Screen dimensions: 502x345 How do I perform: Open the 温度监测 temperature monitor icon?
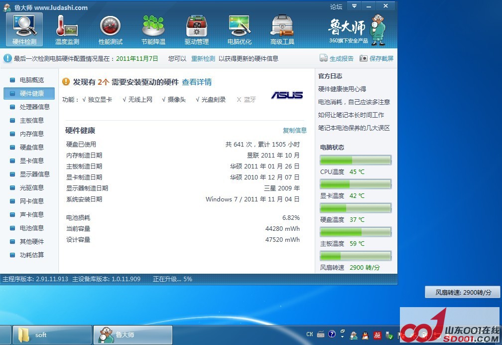[67, 25]
